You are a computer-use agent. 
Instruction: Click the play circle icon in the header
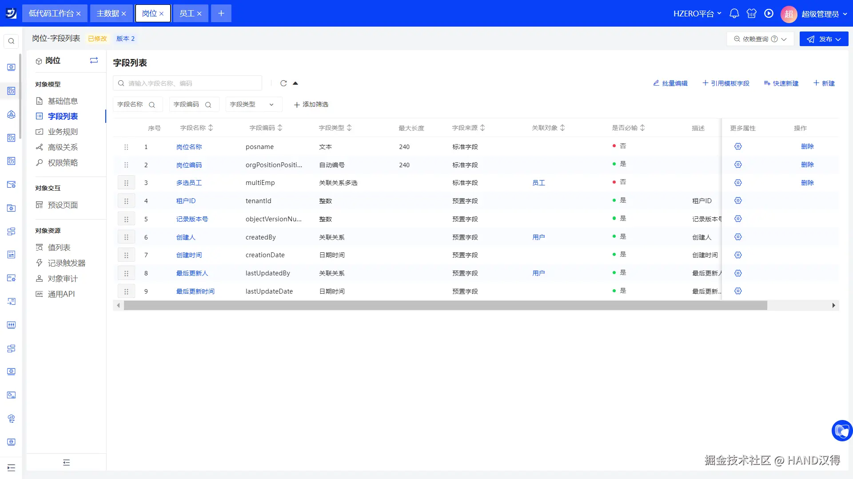(769, 13)
